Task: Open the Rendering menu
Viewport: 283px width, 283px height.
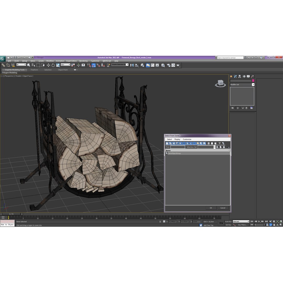Action: tap(83, 61)
